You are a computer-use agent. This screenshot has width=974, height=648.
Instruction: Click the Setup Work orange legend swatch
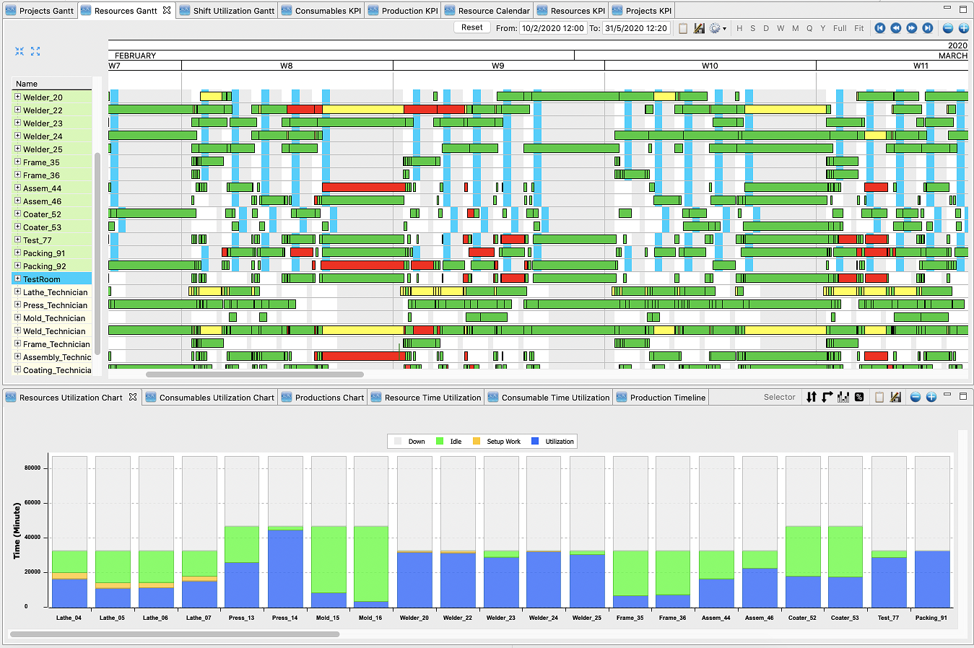coord(477,441)
